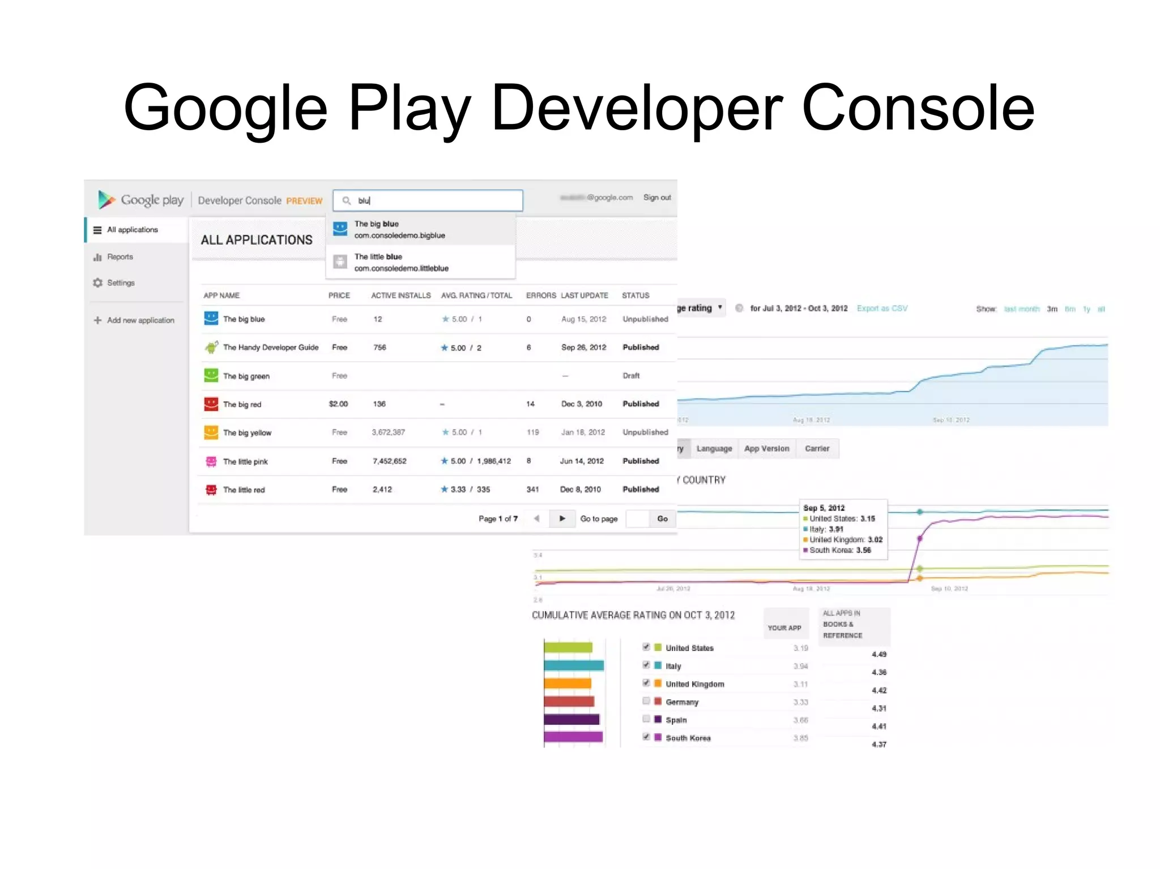Click The big blue app icon in table
The height and width of the screenshot is (869, 1160).
click(211, 319)
